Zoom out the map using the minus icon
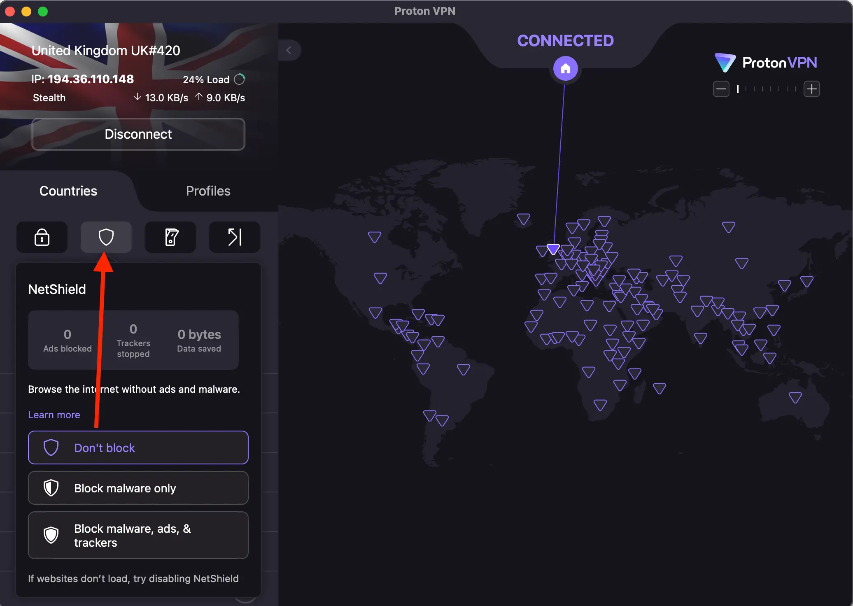The height and width of the screenshot is (606, 853). click(x=721, y=89)
